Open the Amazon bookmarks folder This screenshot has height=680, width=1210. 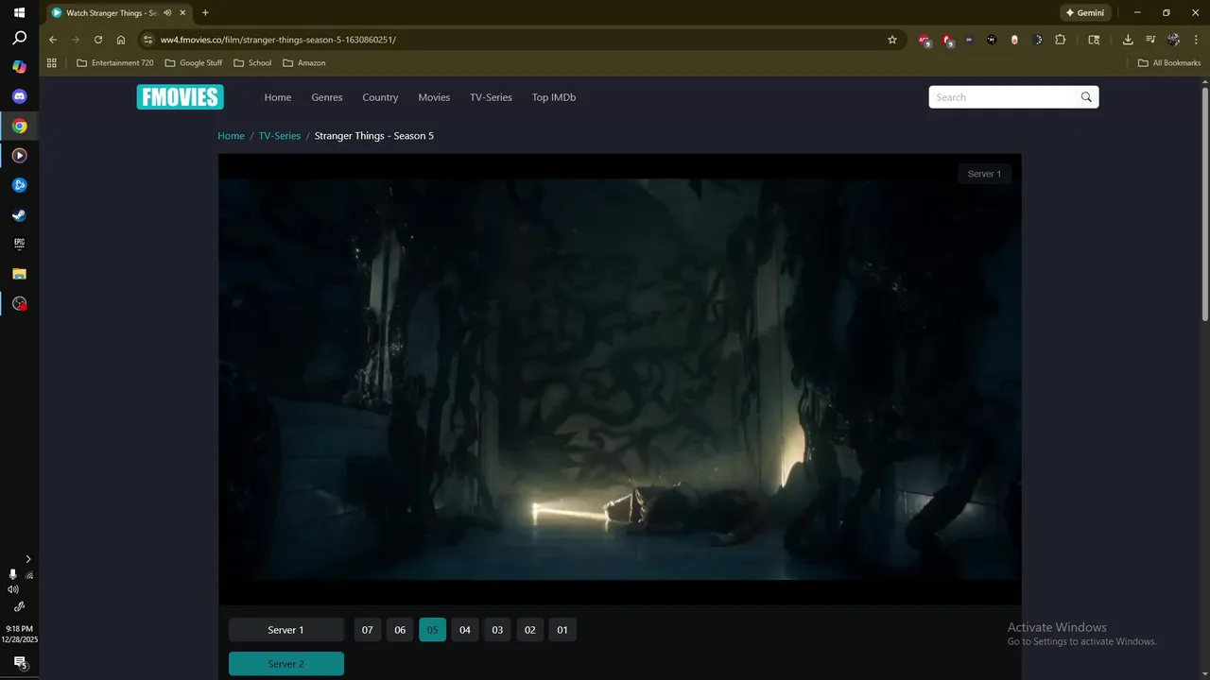click(304, 63)
